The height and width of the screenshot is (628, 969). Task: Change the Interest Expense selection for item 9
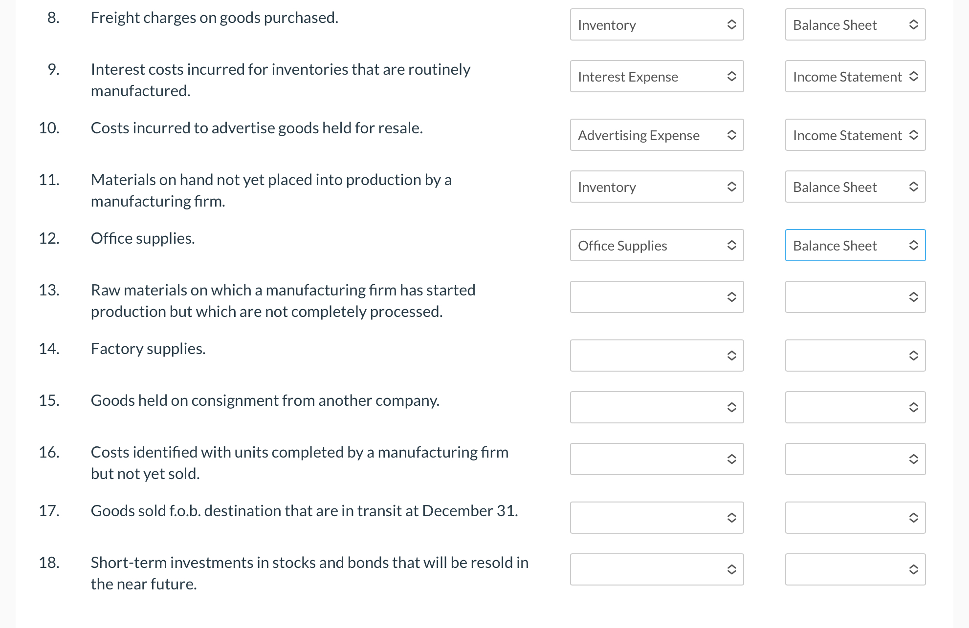(x=657, y=76)
